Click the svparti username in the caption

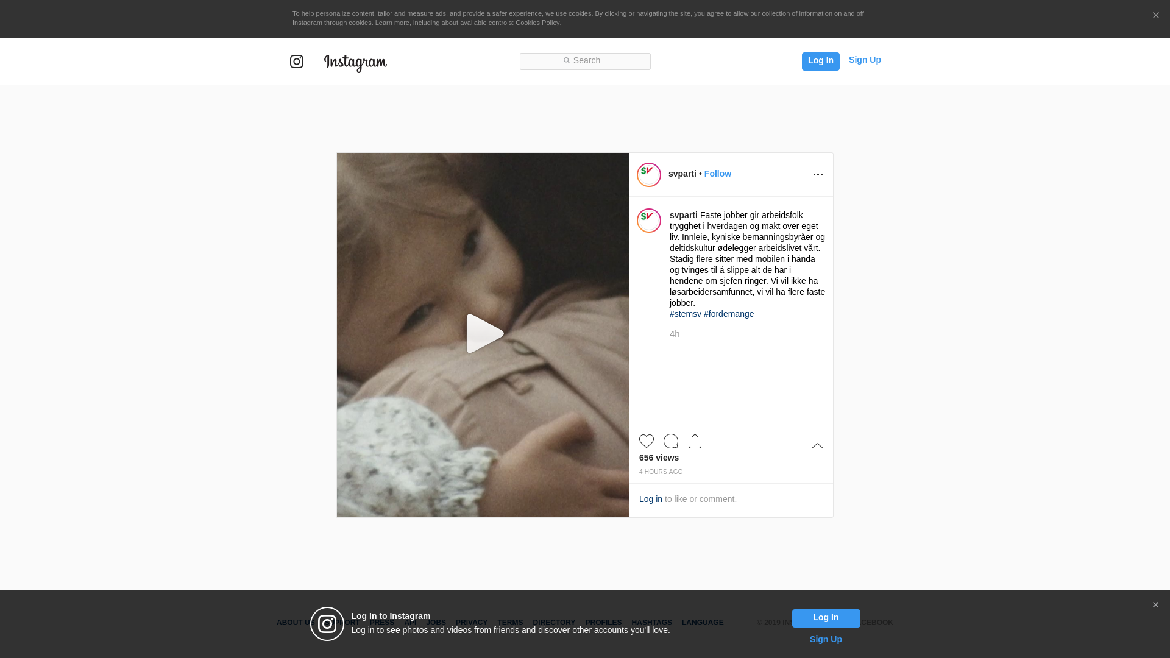(683, 215)
